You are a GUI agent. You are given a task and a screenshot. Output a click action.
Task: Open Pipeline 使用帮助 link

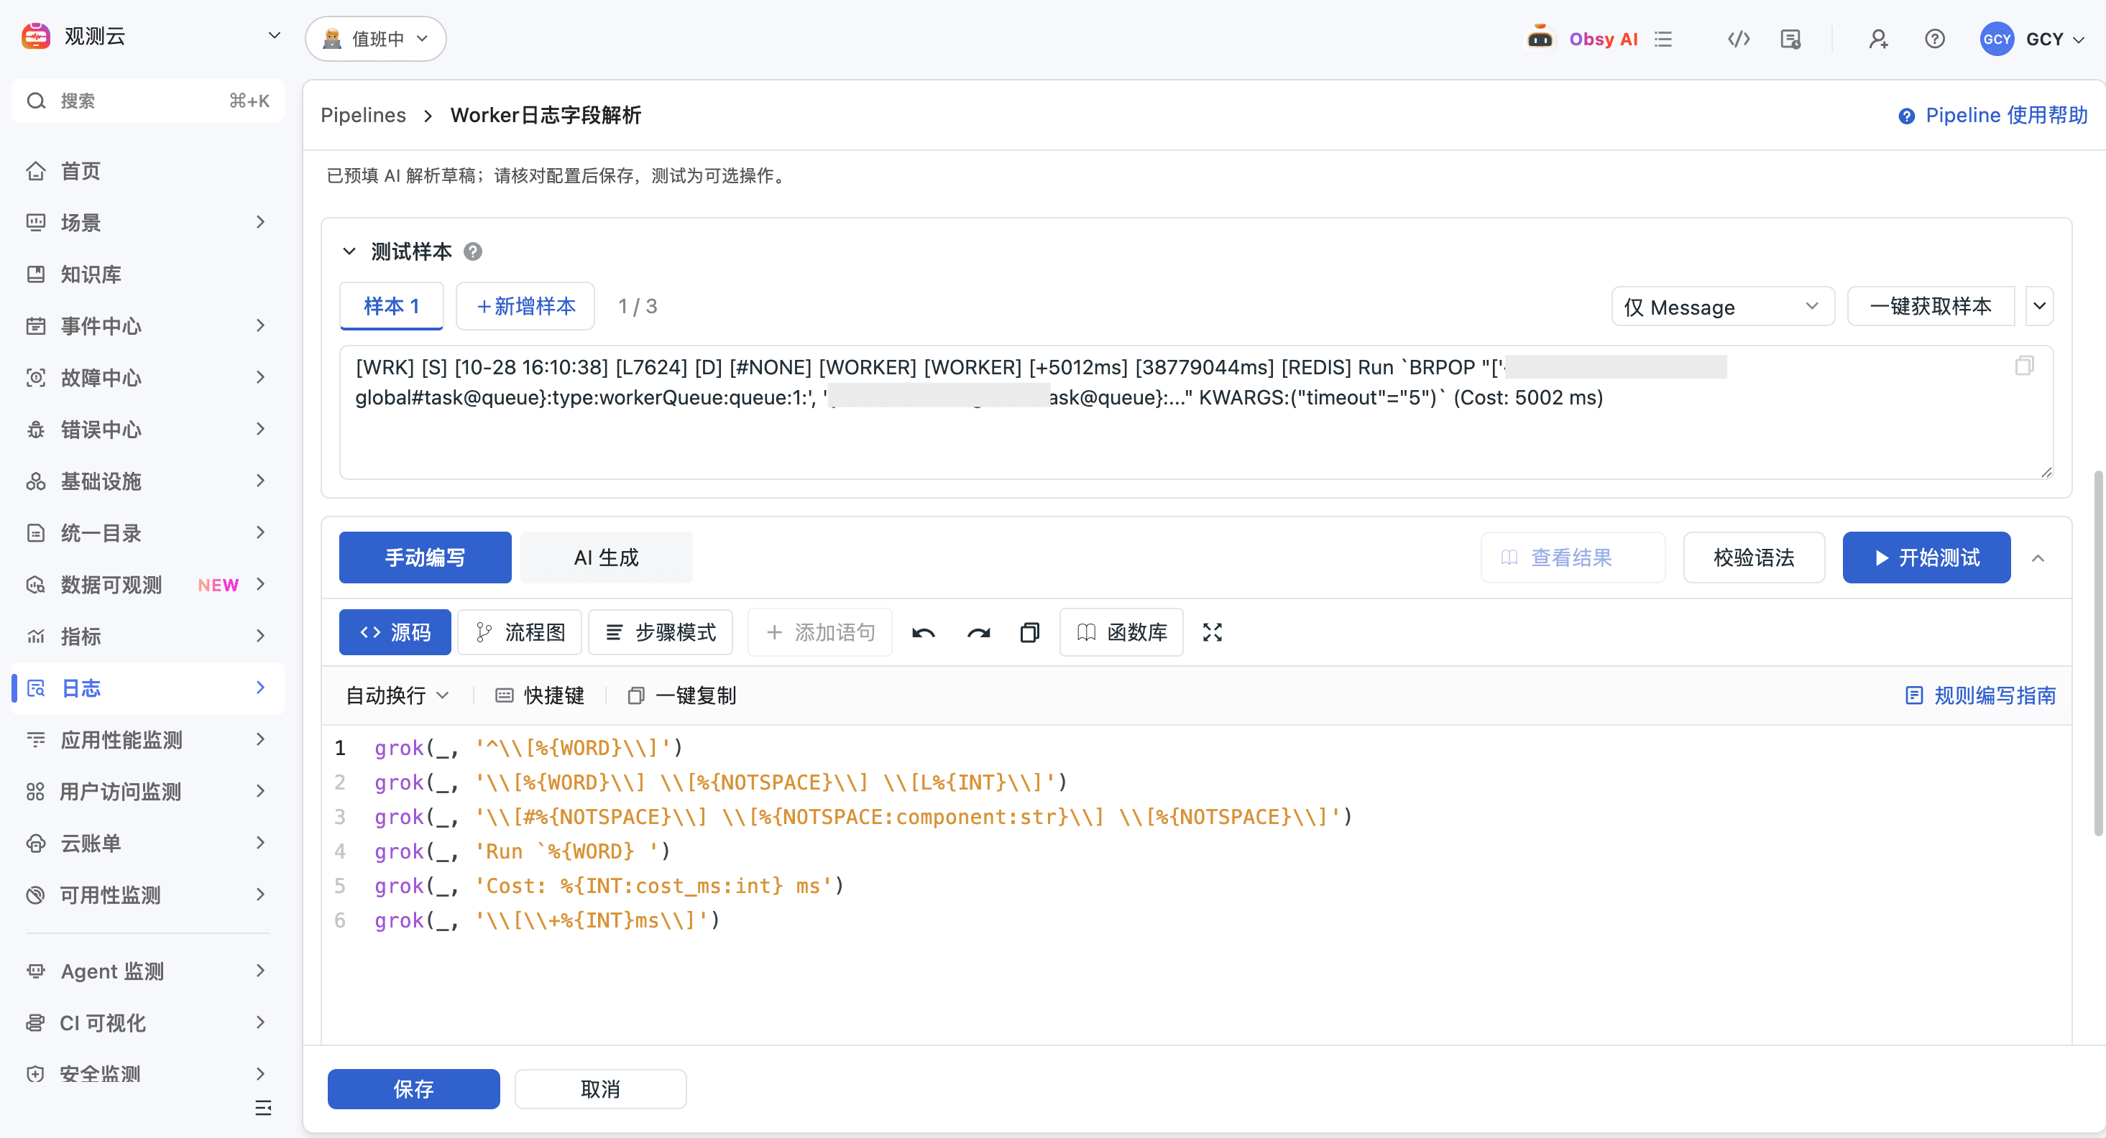coord(1992,115)
